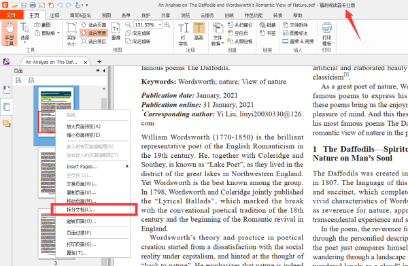Viewport: 408px width, 266px height.
Task: Open customize quick access toolbar arrow
Action: (x=87, y=5)
